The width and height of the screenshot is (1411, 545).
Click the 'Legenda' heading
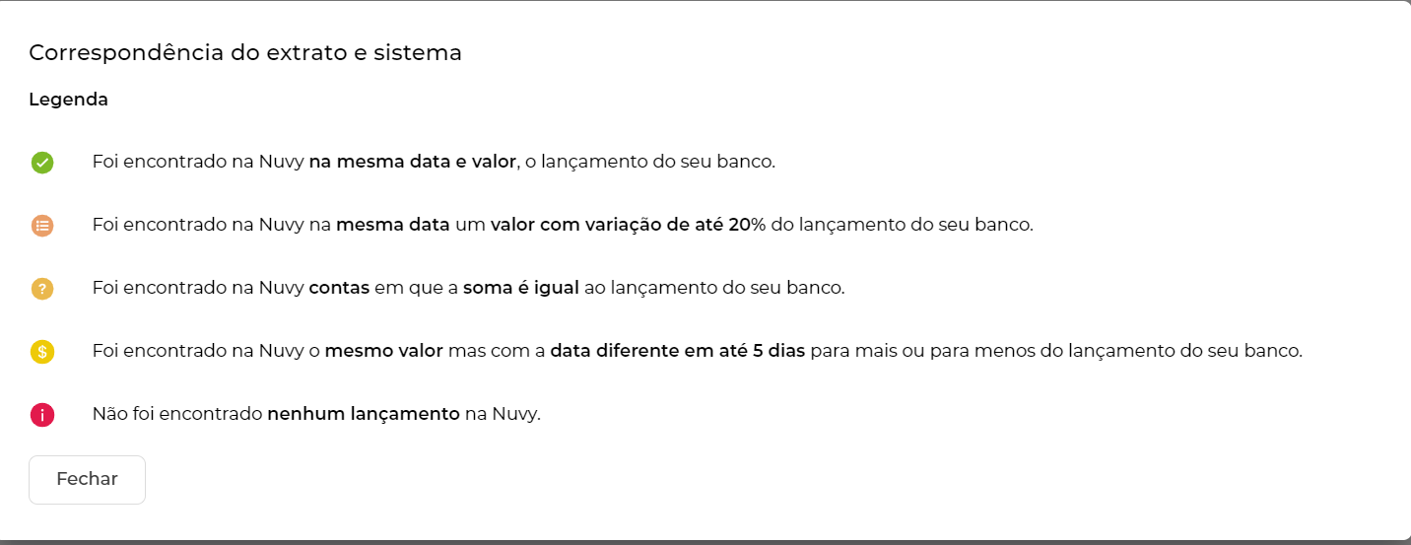(68, 100)
